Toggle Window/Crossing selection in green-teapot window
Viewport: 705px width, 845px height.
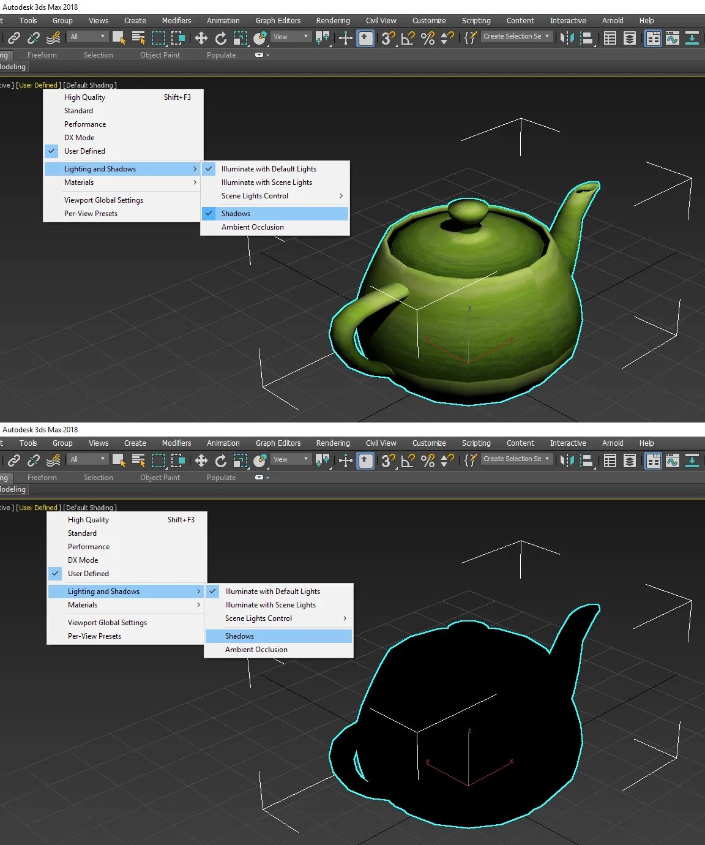(x=178, y=38)
